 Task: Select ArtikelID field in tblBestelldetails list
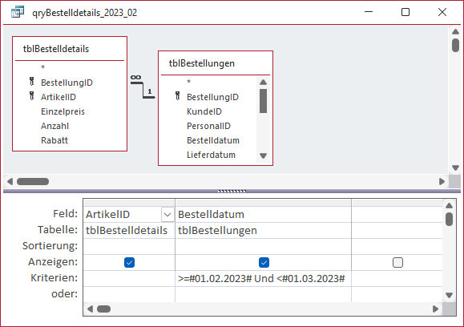point(59,97)
